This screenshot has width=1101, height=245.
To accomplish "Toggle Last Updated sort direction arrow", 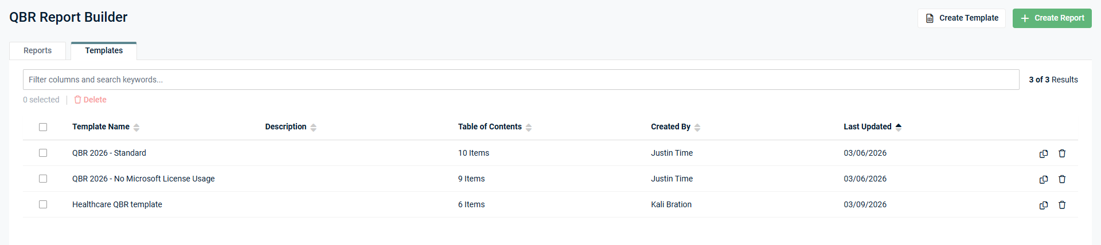I will (x=898, y=127).
